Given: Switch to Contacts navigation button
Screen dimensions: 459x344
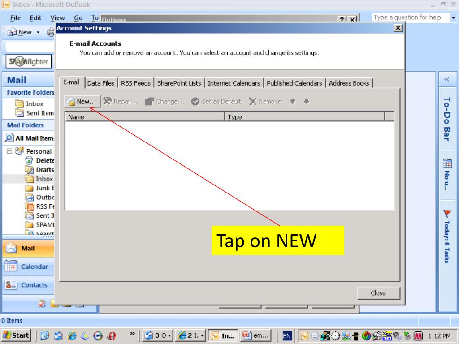Looking at the screenshot, I should click(x=29, y=285).
